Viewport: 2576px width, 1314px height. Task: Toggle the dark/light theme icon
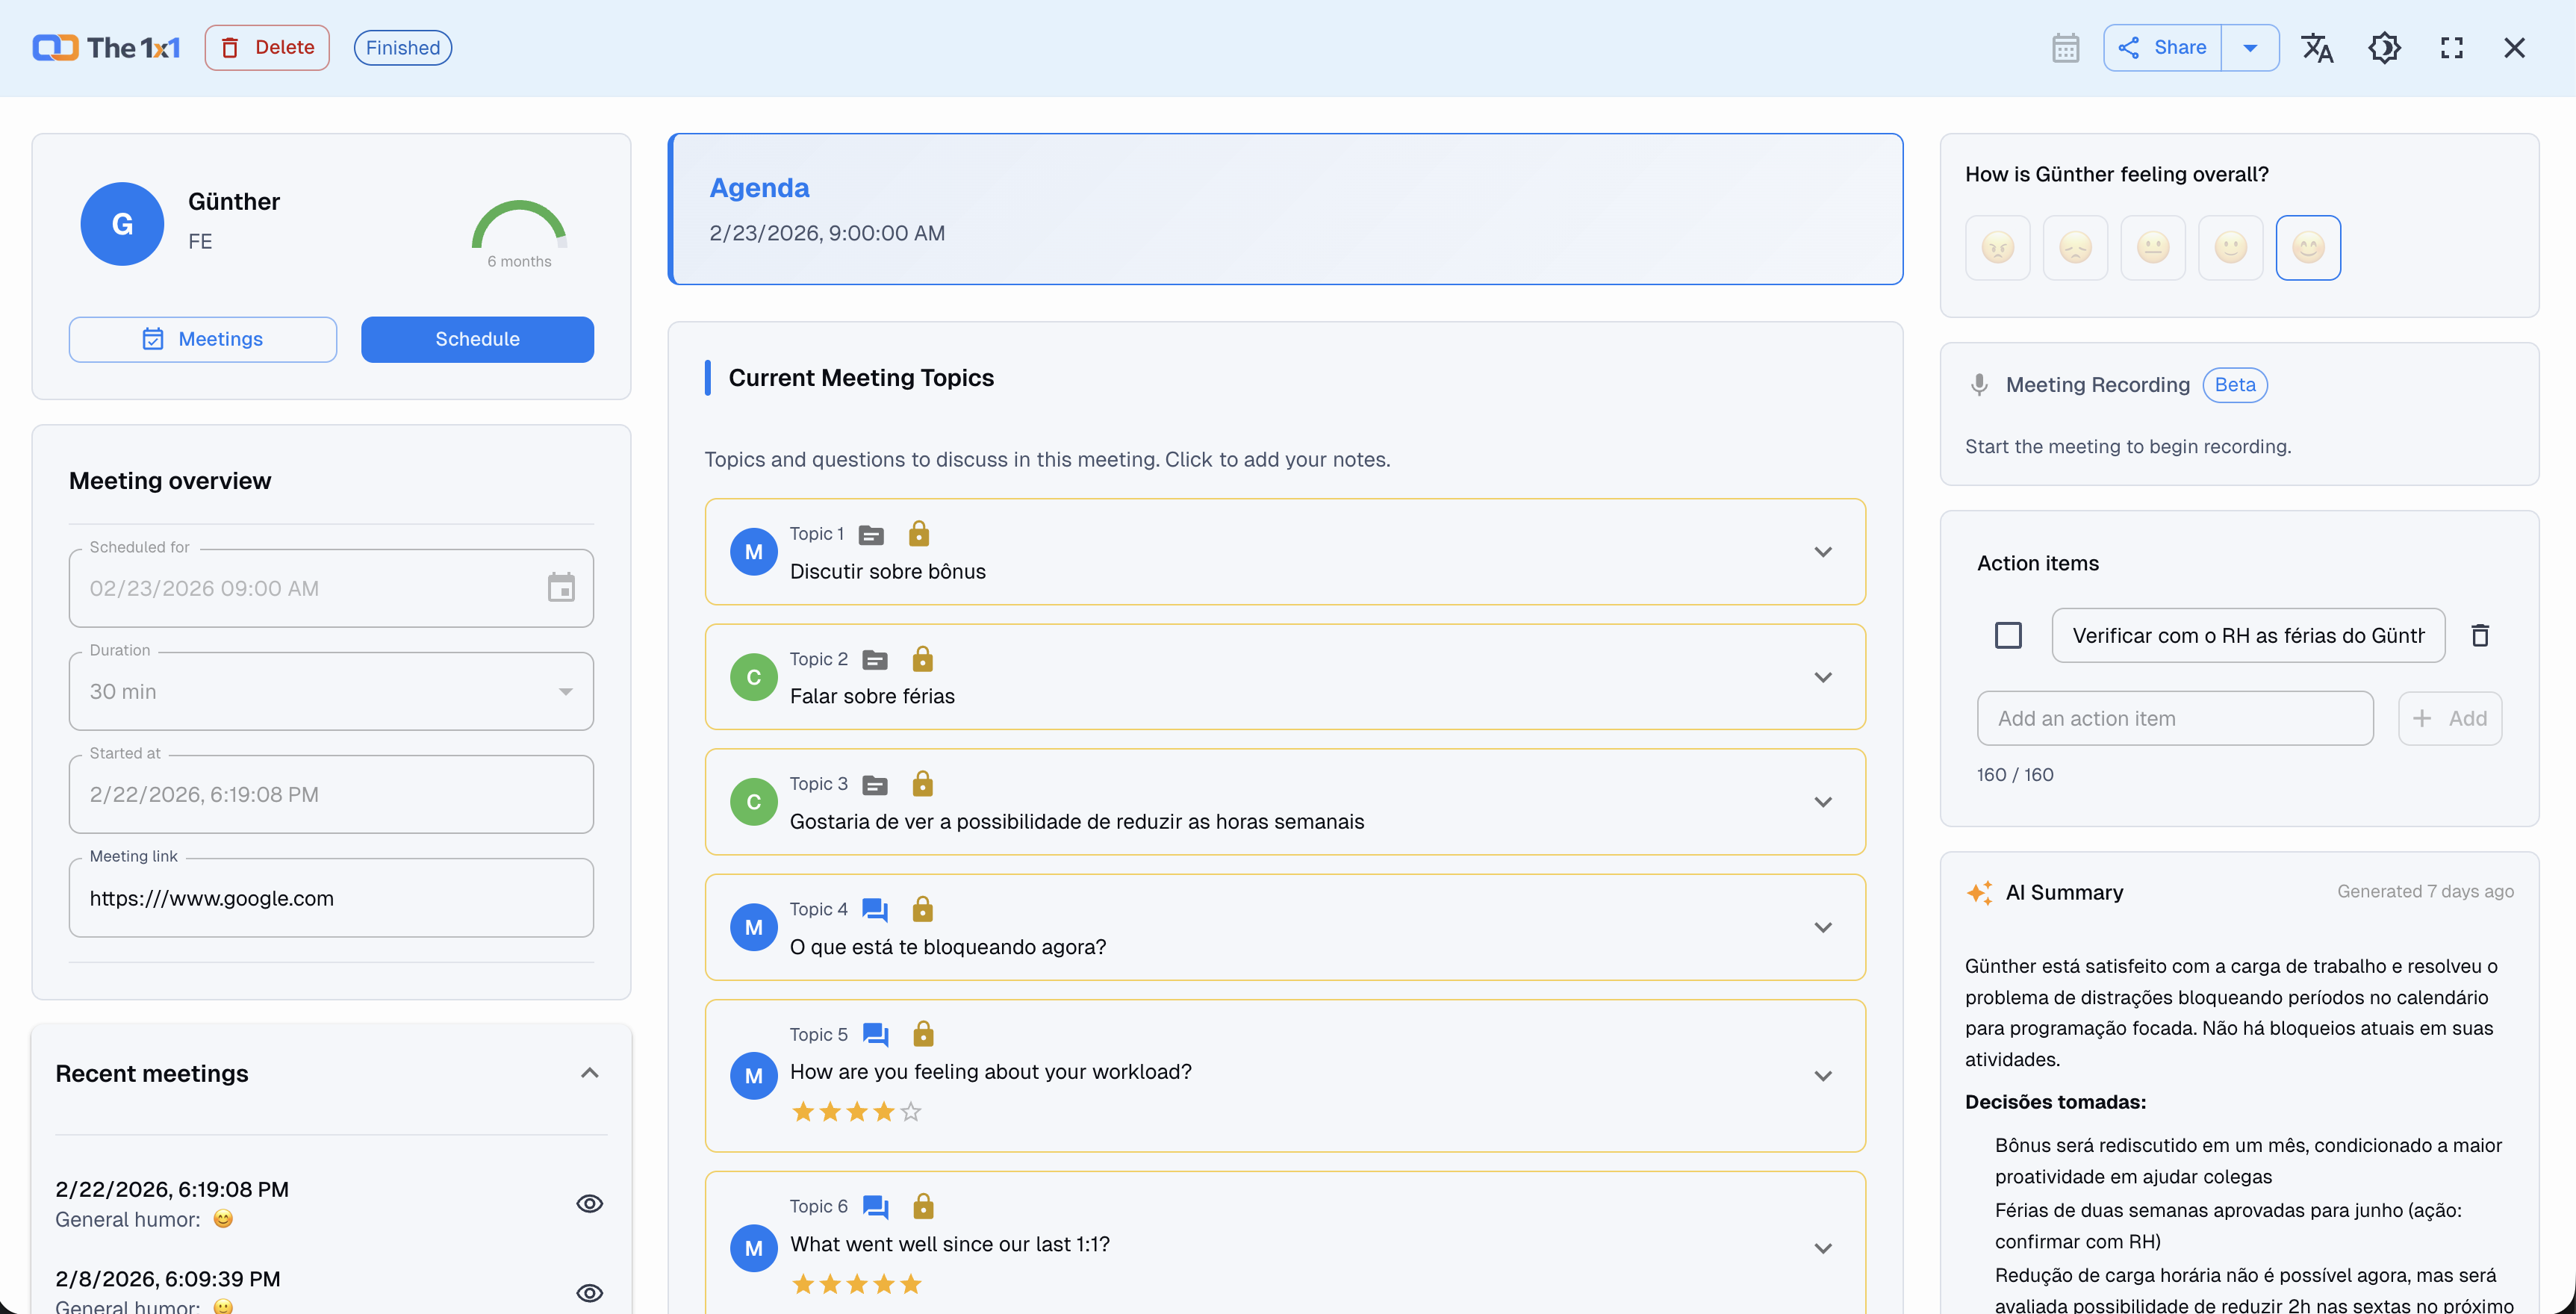coord(2384,48)
